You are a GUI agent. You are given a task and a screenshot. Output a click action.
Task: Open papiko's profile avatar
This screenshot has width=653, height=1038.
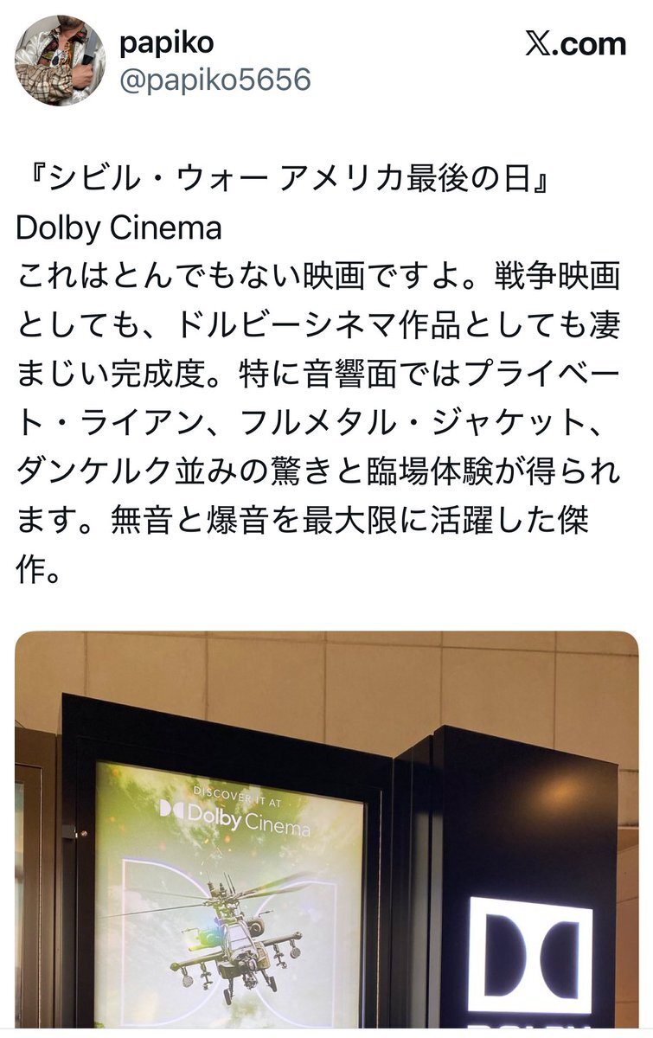click(x=61, y=60)
